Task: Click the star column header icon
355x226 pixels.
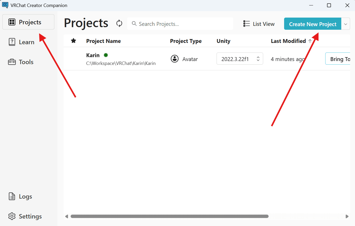Action: point(73,41)
